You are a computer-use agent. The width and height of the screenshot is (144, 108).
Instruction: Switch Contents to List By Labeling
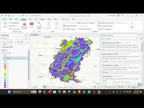[x=22, y=42]
